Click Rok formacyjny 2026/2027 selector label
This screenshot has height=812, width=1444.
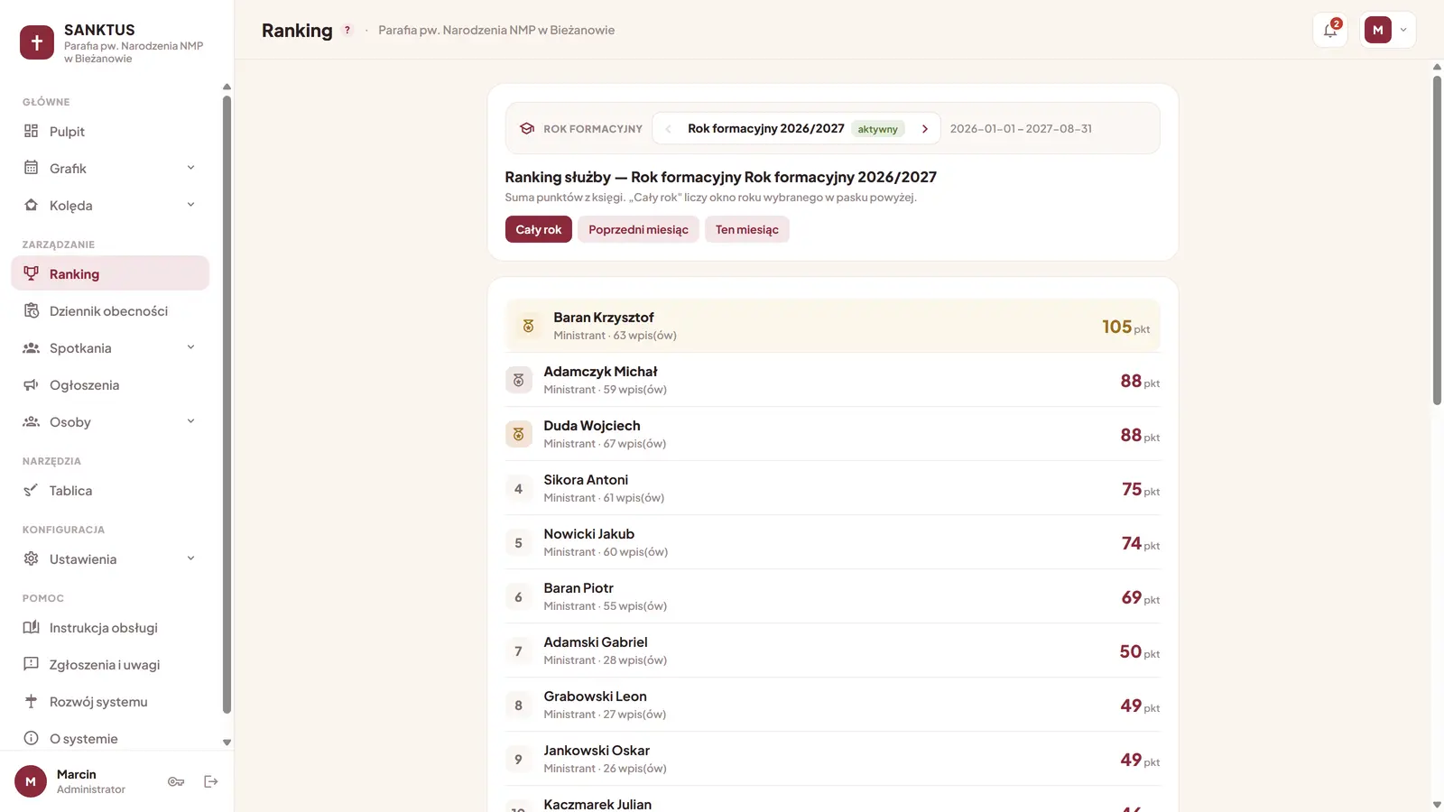(766, 128)
